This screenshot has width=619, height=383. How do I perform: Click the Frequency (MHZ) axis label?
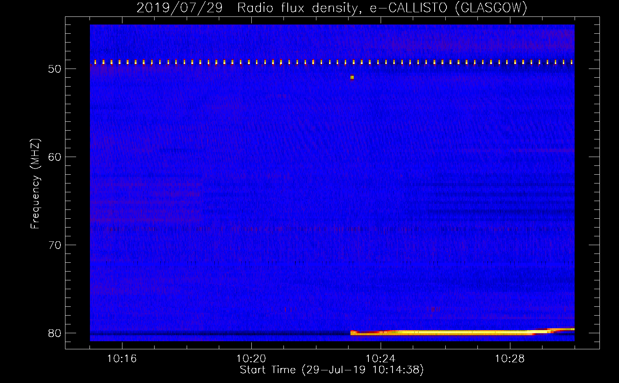point(35,184)
